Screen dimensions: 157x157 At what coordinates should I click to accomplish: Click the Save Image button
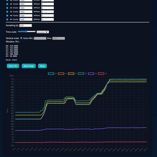[x=29, y=66]
